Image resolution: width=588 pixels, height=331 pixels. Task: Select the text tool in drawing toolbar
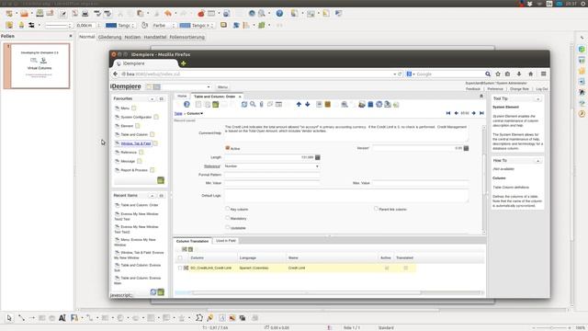coord(62,318)
